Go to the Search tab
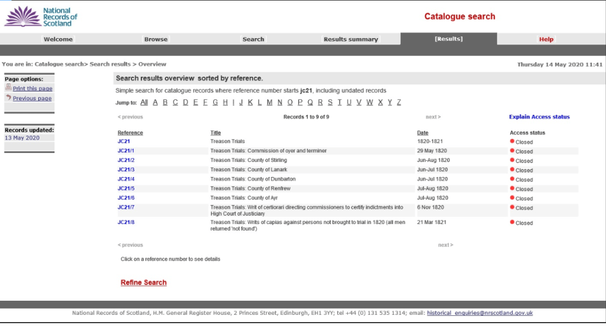606x331 pixels. [253, 39]
